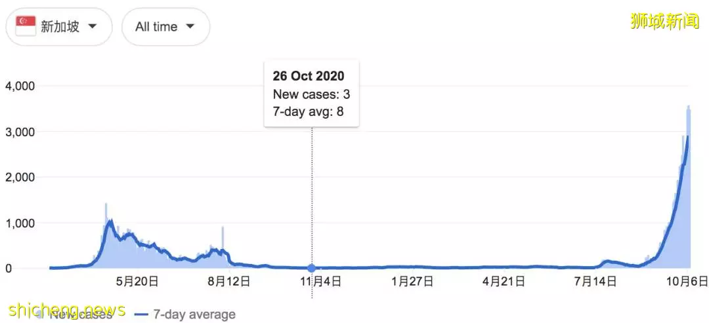Viewport: 709px width, 323px height.
Task: Click the 7-day average line swatch
Action: coord(142,314)
